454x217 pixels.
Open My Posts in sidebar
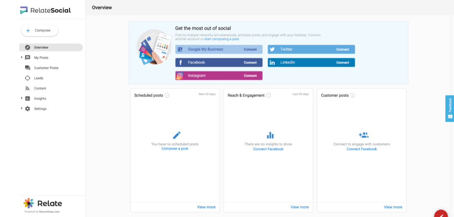coord(41,57)
